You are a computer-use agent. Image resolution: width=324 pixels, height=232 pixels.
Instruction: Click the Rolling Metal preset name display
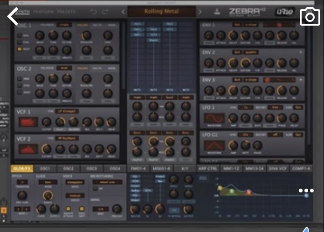161,11
